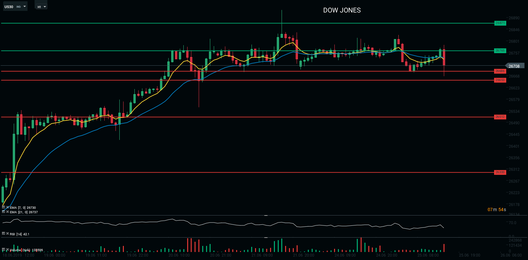Image resolution: width=528 pixels, height=260 pixels.
Task: Click the 26846 price axis label
Action: pyautogui.click(x=514, y=30)
